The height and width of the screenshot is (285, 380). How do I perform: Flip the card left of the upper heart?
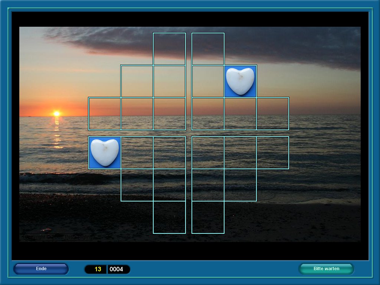[208, 81]
